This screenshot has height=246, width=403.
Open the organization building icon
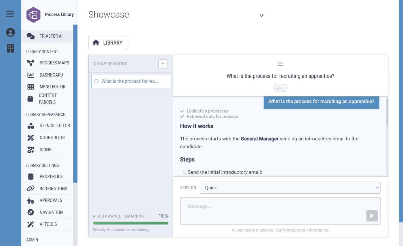tap(10, 48)
